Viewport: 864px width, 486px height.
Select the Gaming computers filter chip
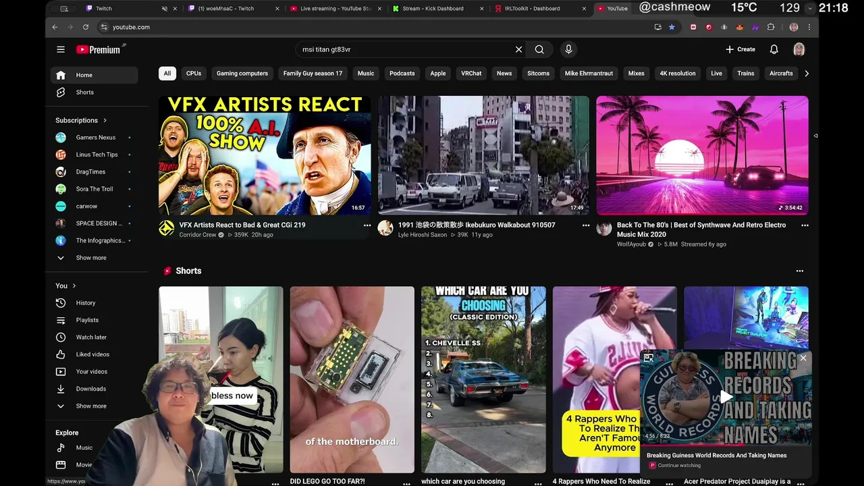[242, 74]
